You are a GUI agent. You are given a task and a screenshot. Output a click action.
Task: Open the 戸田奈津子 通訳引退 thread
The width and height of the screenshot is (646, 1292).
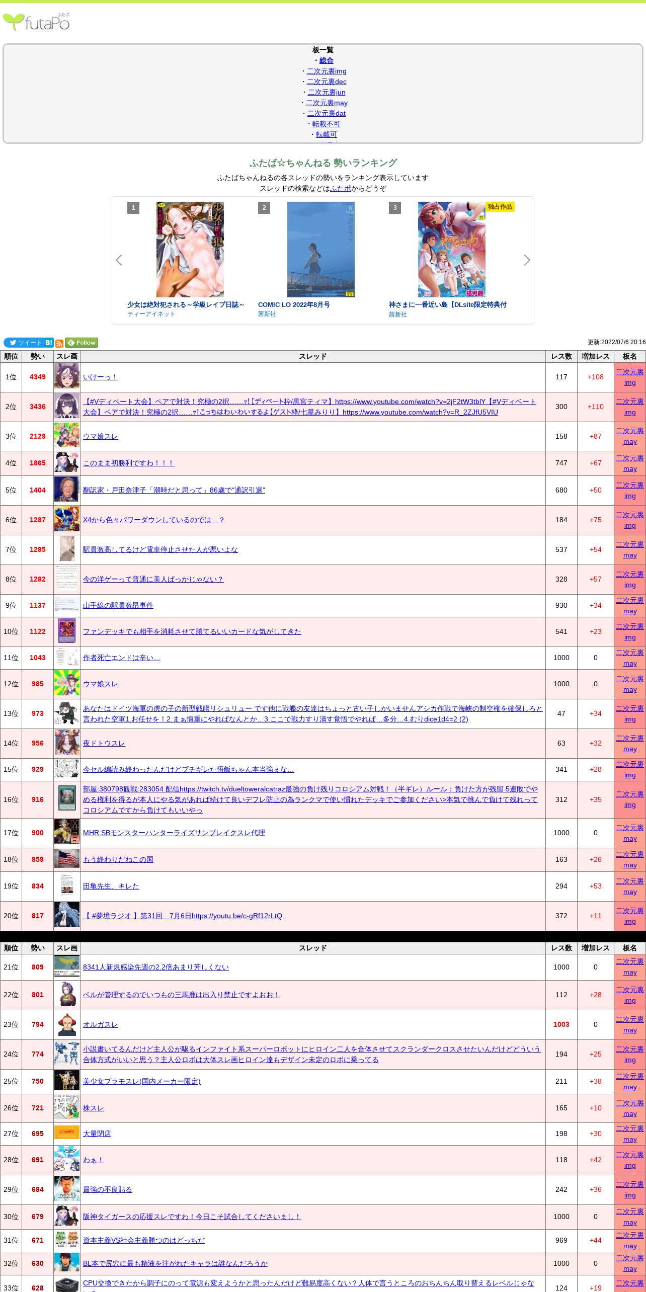coord(174,490)
